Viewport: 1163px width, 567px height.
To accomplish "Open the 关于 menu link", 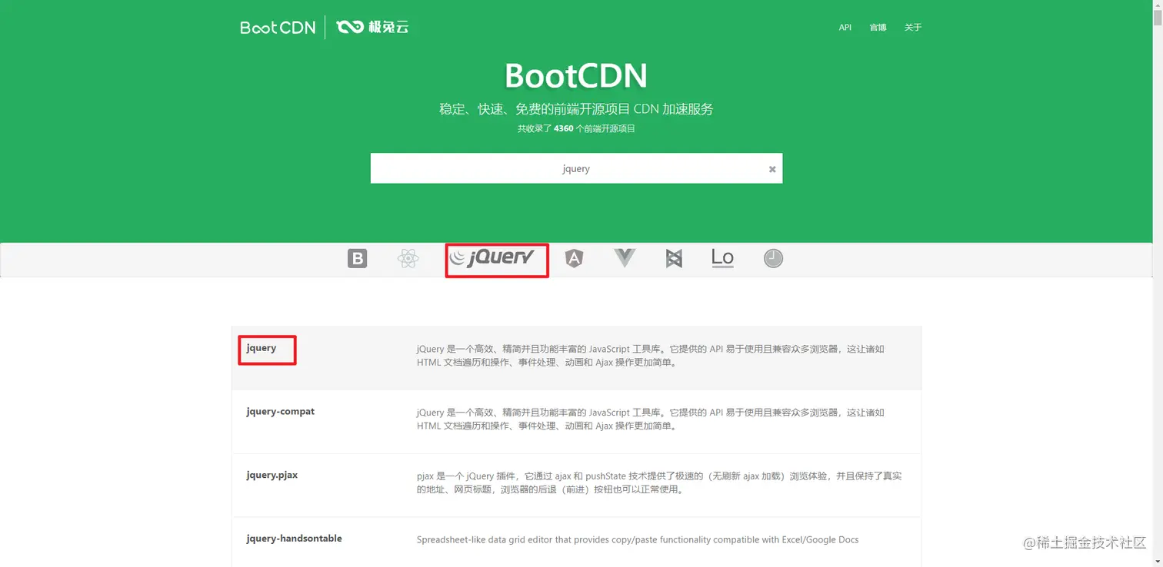I will click(913, 28).
